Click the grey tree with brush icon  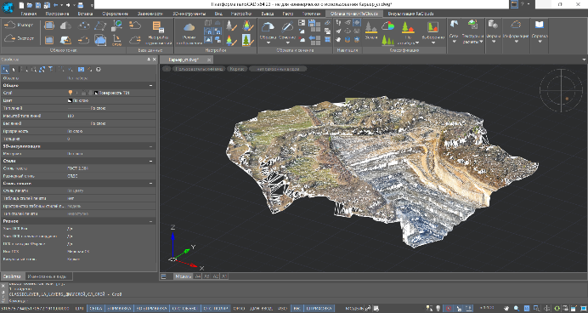(x=231, y=26)
